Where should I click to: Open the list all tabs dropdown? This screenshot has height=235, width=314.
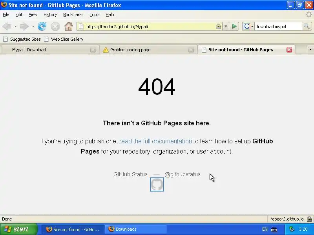tap(310, 50)
